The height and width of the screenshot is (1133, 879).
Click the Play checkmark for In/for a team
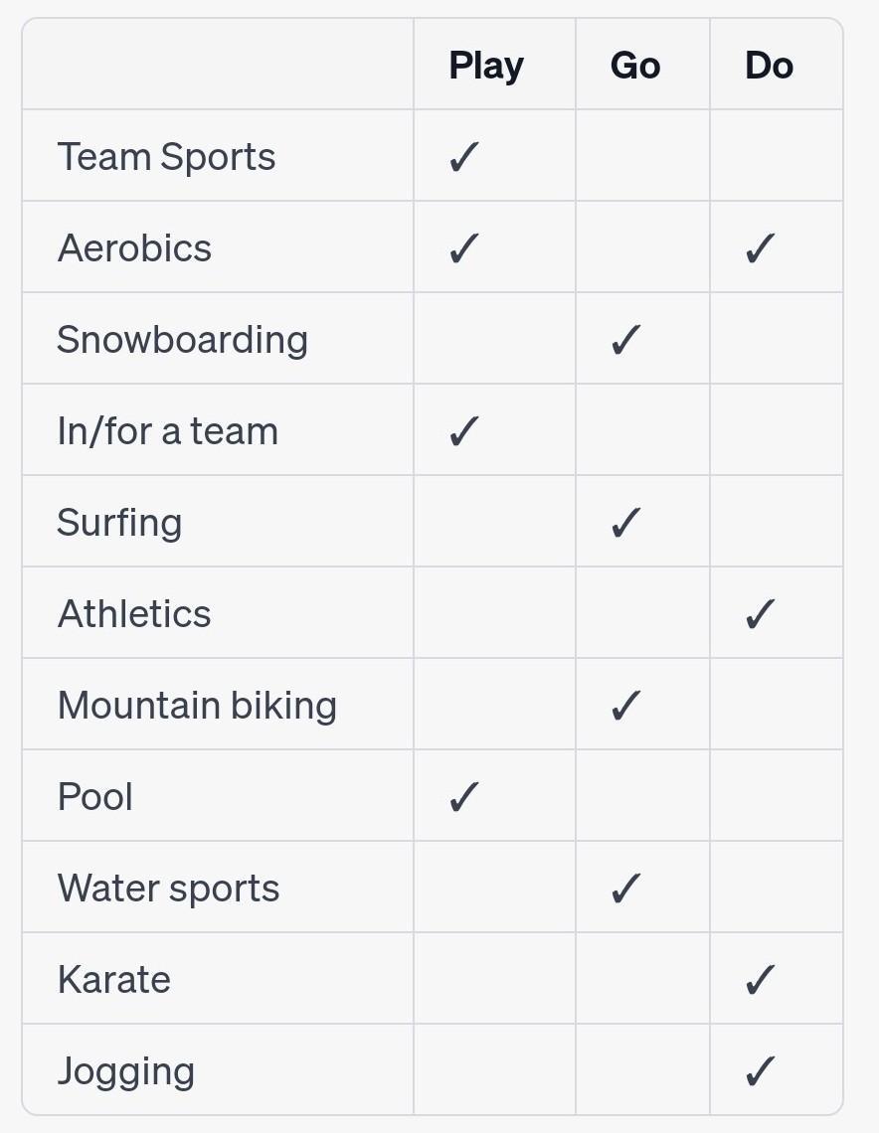464,431
